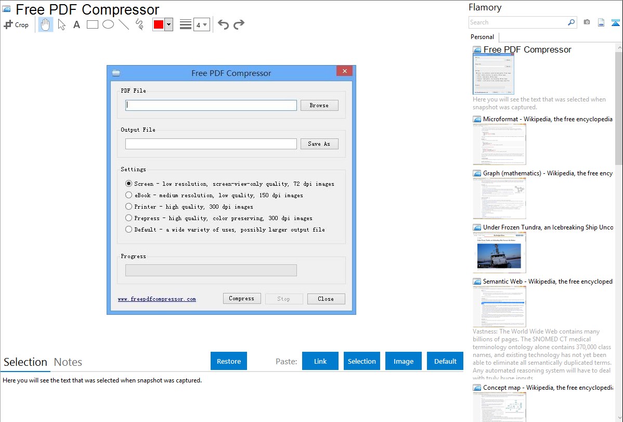Click the PDF File path input

pyautogui.click(x=211, y=106)
